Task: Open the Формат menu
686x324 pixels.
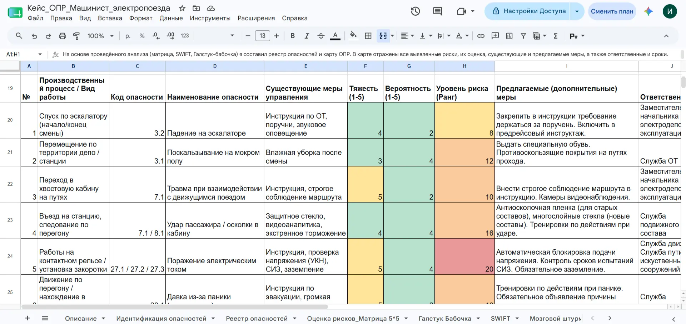Action: [x=141, y=18]
